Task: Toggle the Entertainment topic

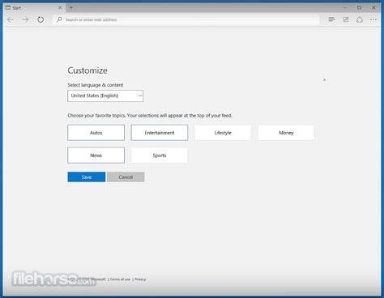Action: click(160, 133)
